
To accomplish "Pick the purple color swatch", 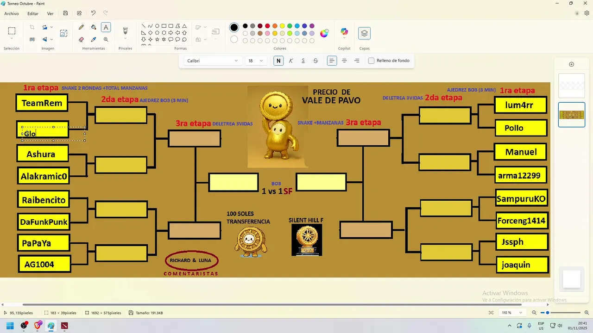I will pyautogui.click(x=312, y=26).
